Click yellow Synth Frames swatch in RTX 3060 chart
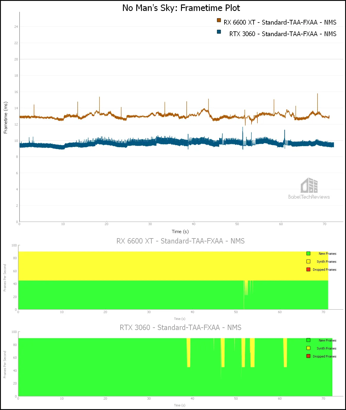The image size is (346, 410). [308, 348]
